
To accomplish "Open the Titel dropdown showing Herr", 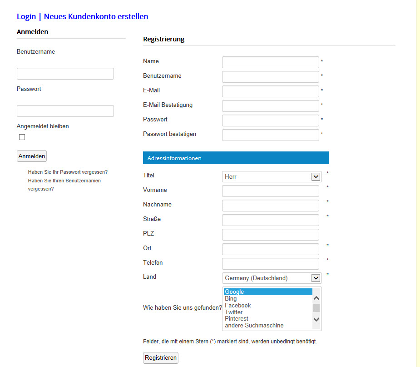I will (272, 176).
